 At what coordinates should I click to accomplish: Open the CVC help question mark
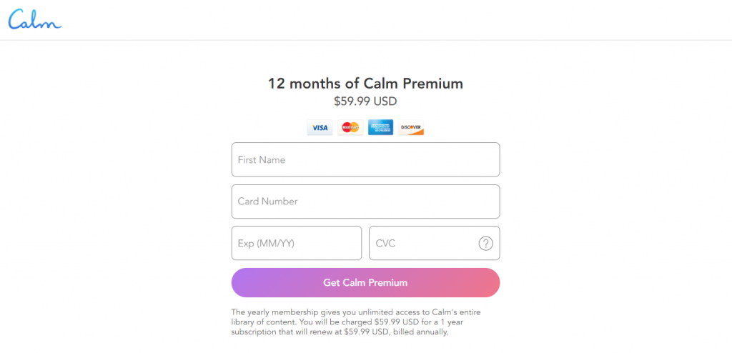pyautogui.click(x=485, y=243)
